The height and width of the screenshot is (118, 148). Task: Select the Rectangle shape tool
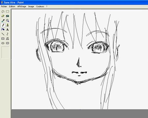(3, 39)
